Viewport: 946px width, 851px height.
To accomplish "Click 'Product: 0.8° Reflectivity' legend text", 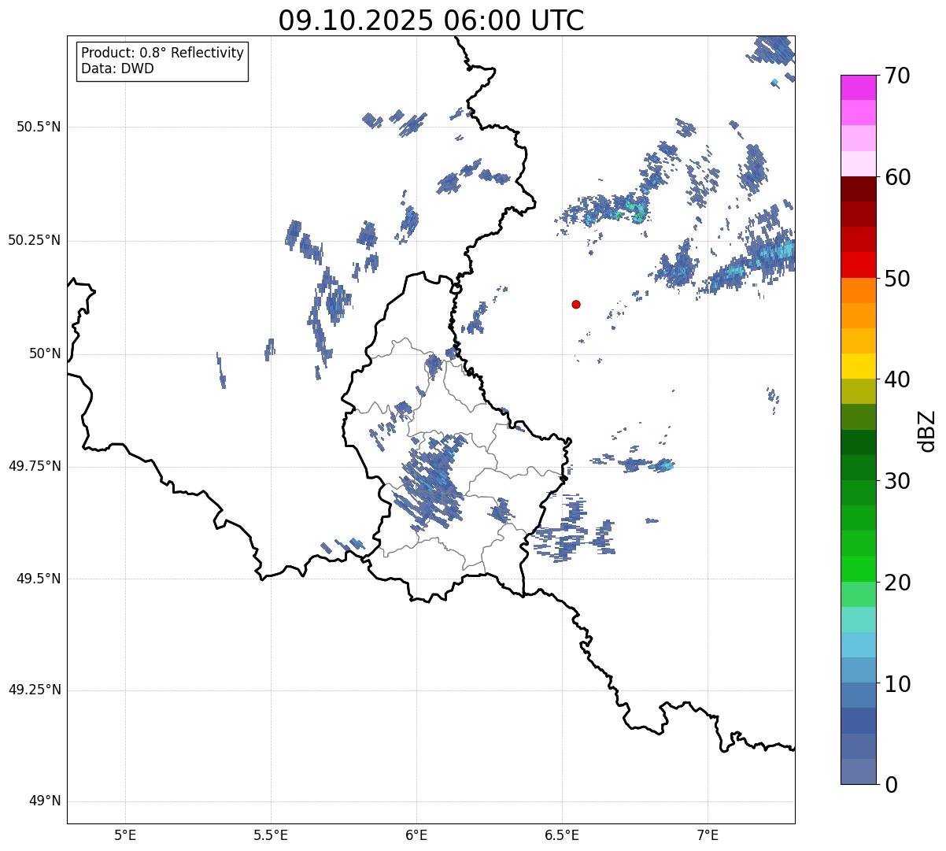I will [x=163, y=53].
